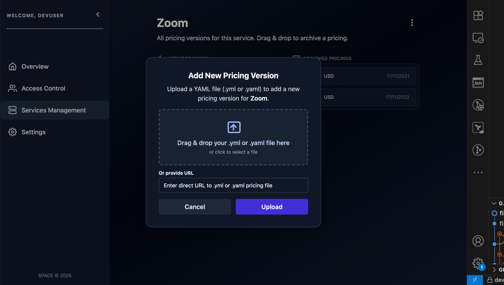Open the Access Control page

(43, 88)
